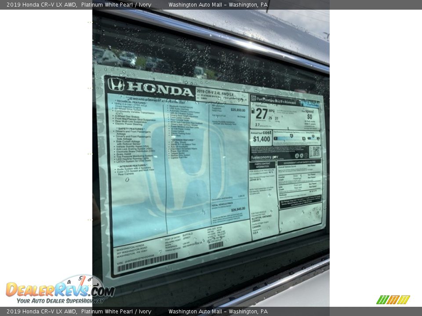Click the fueleconomy.gov text on the label
Image resolution: width=422 pixels, height=316 pixels.
[265, 157]
